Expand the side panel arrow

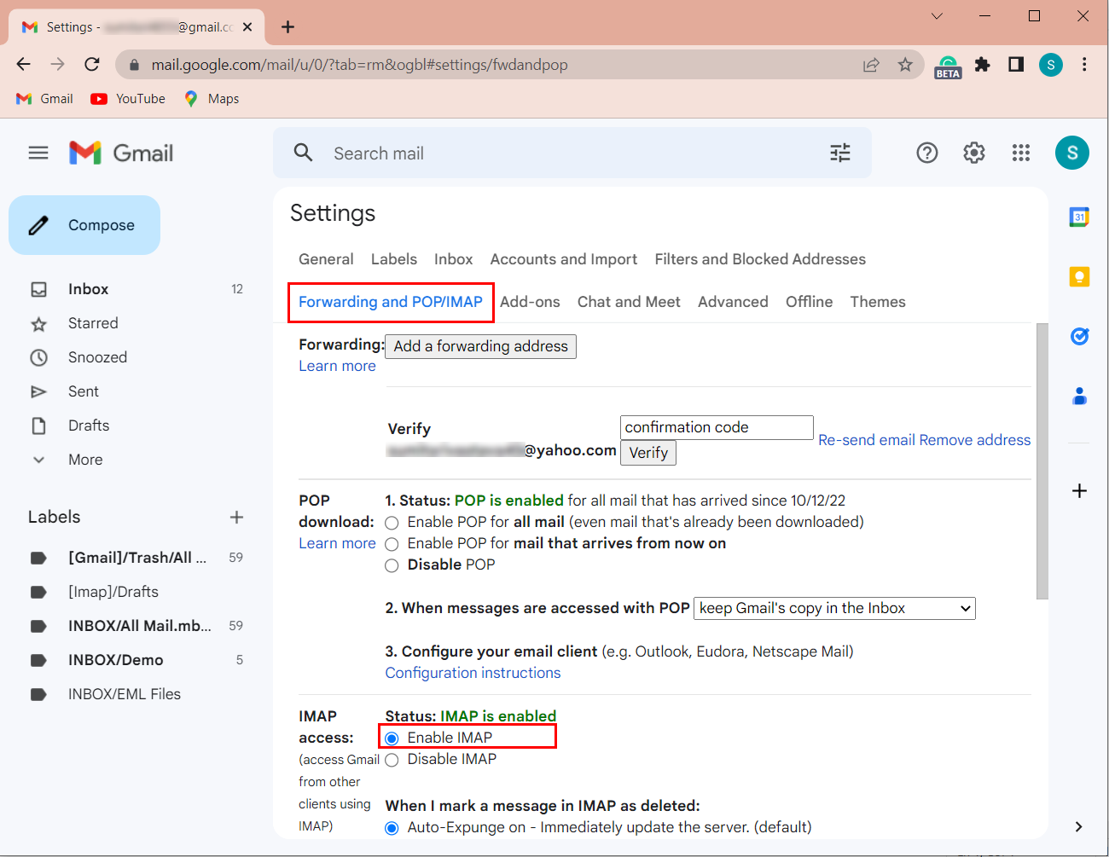pos(1079,826)
